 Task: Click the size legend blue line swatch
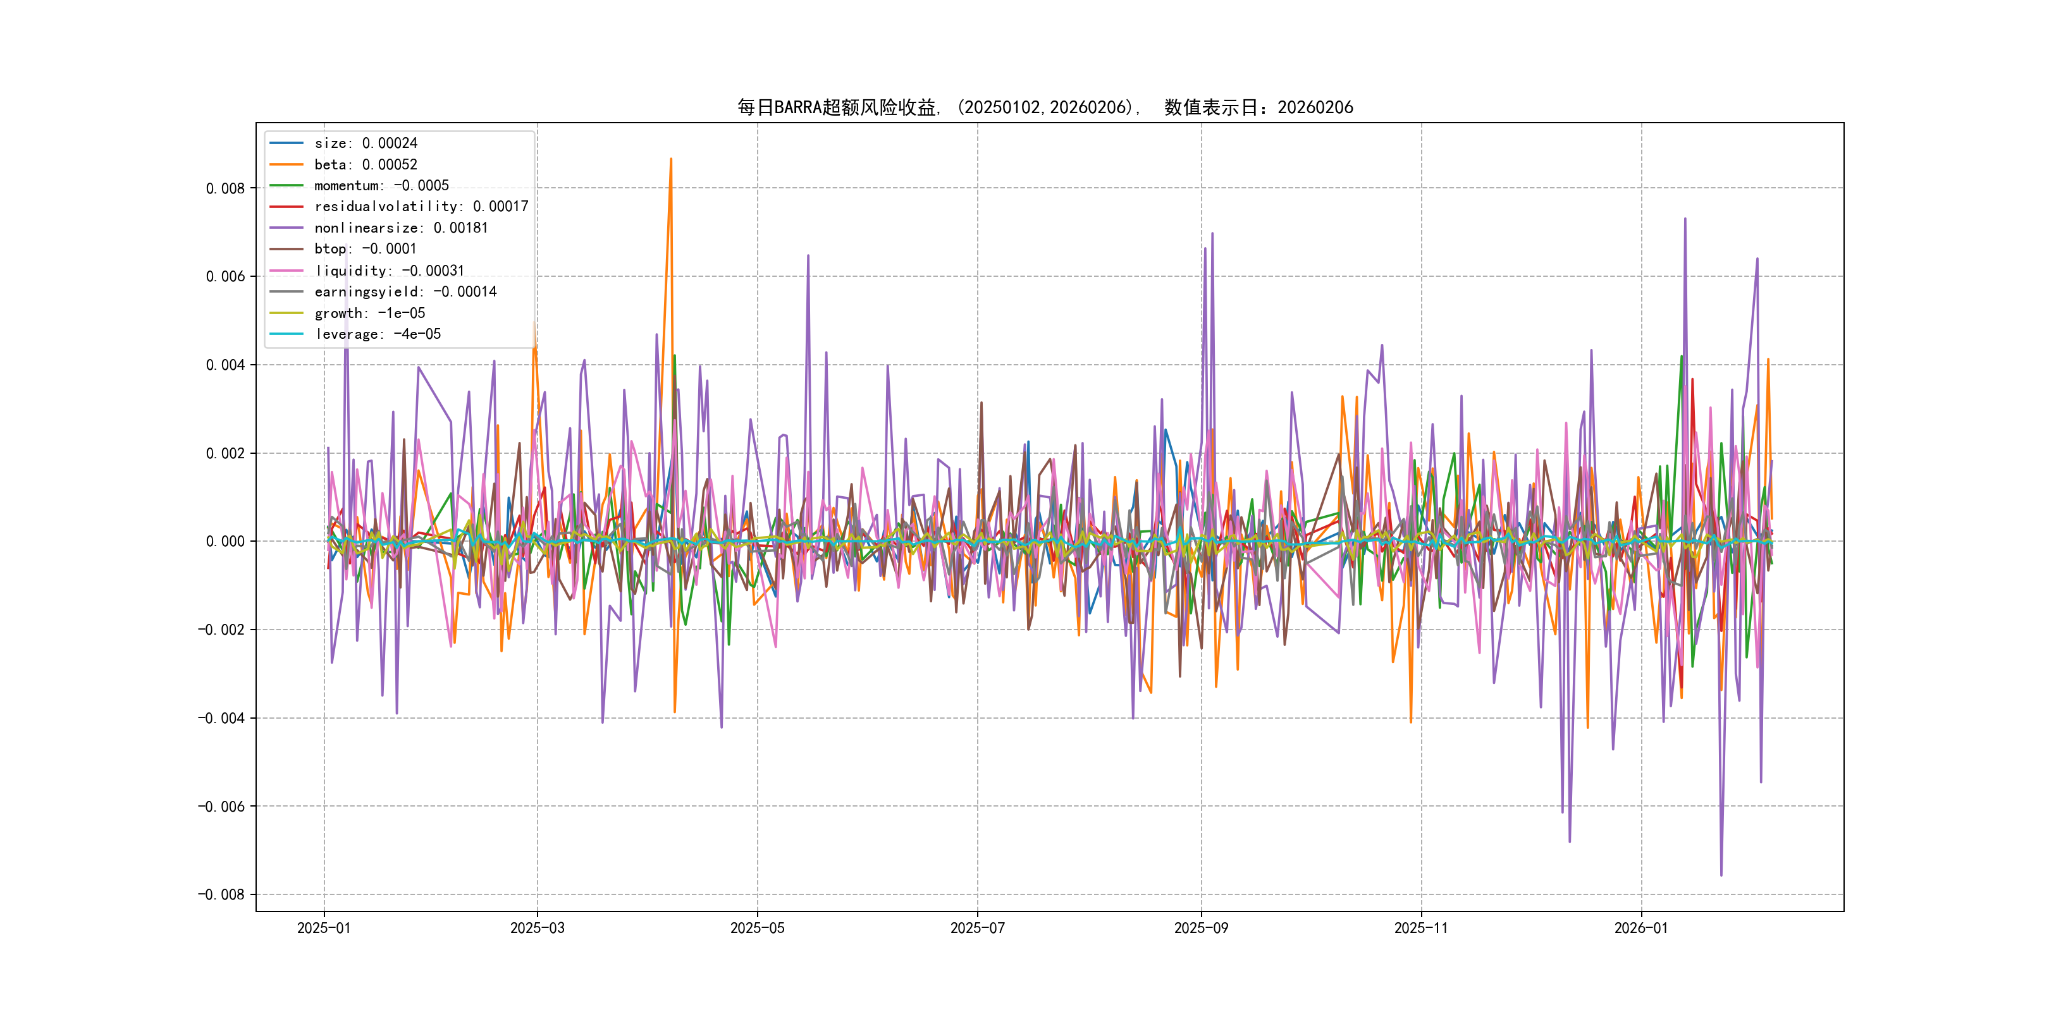(x=286, y=143)
